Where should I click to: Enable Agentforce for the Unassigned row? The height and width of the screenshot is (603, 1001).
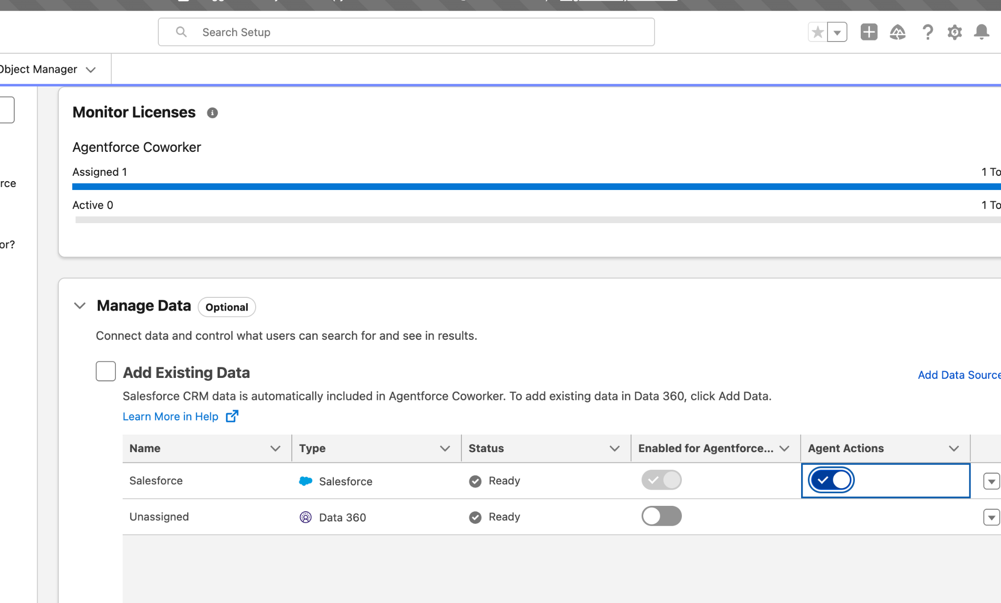tap(661, 516)
